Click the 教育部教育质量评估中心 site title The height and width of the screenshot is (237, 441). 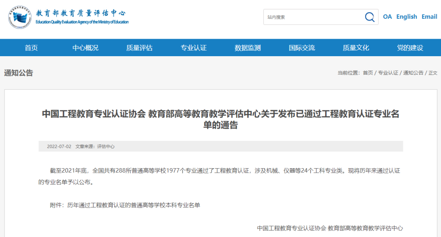(x=82, y=13)
